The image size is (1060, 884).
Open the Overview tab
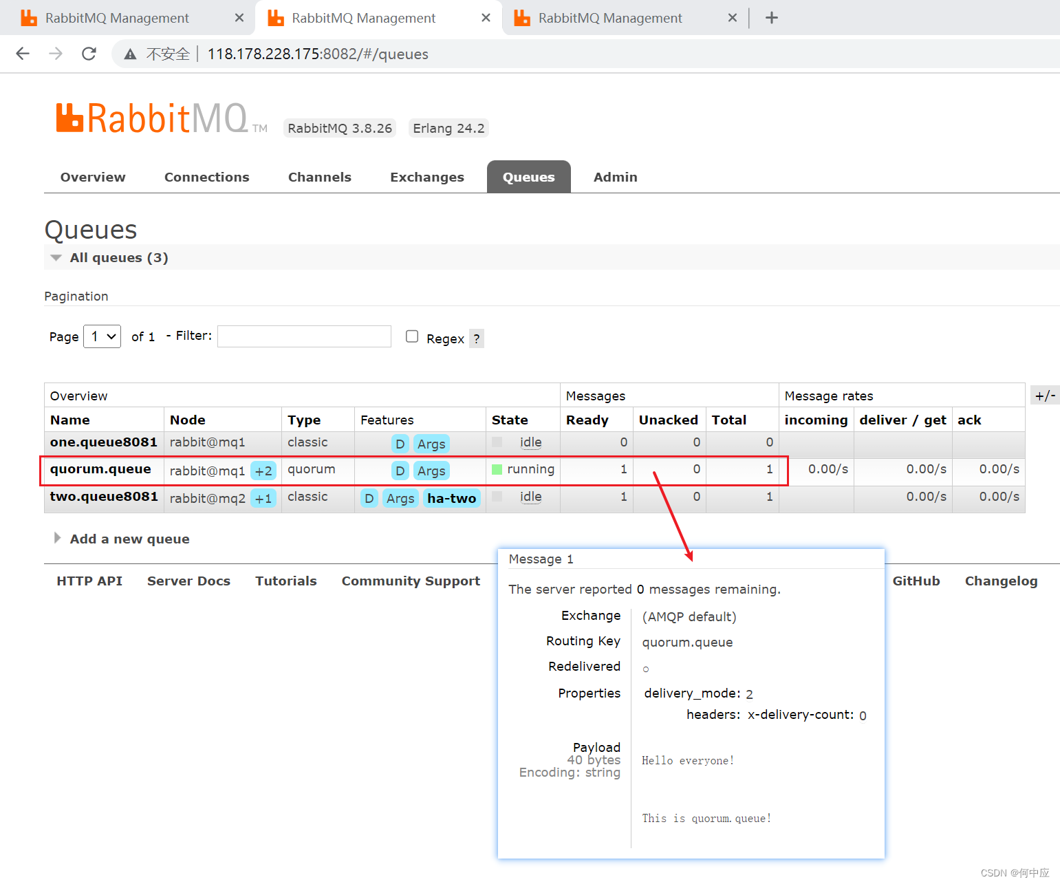point(93,177)
